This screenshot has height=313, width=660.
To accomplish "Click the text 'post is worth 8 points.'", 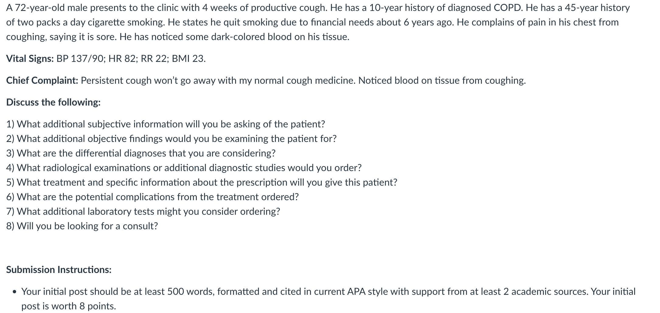I will (x=68, y=306).
